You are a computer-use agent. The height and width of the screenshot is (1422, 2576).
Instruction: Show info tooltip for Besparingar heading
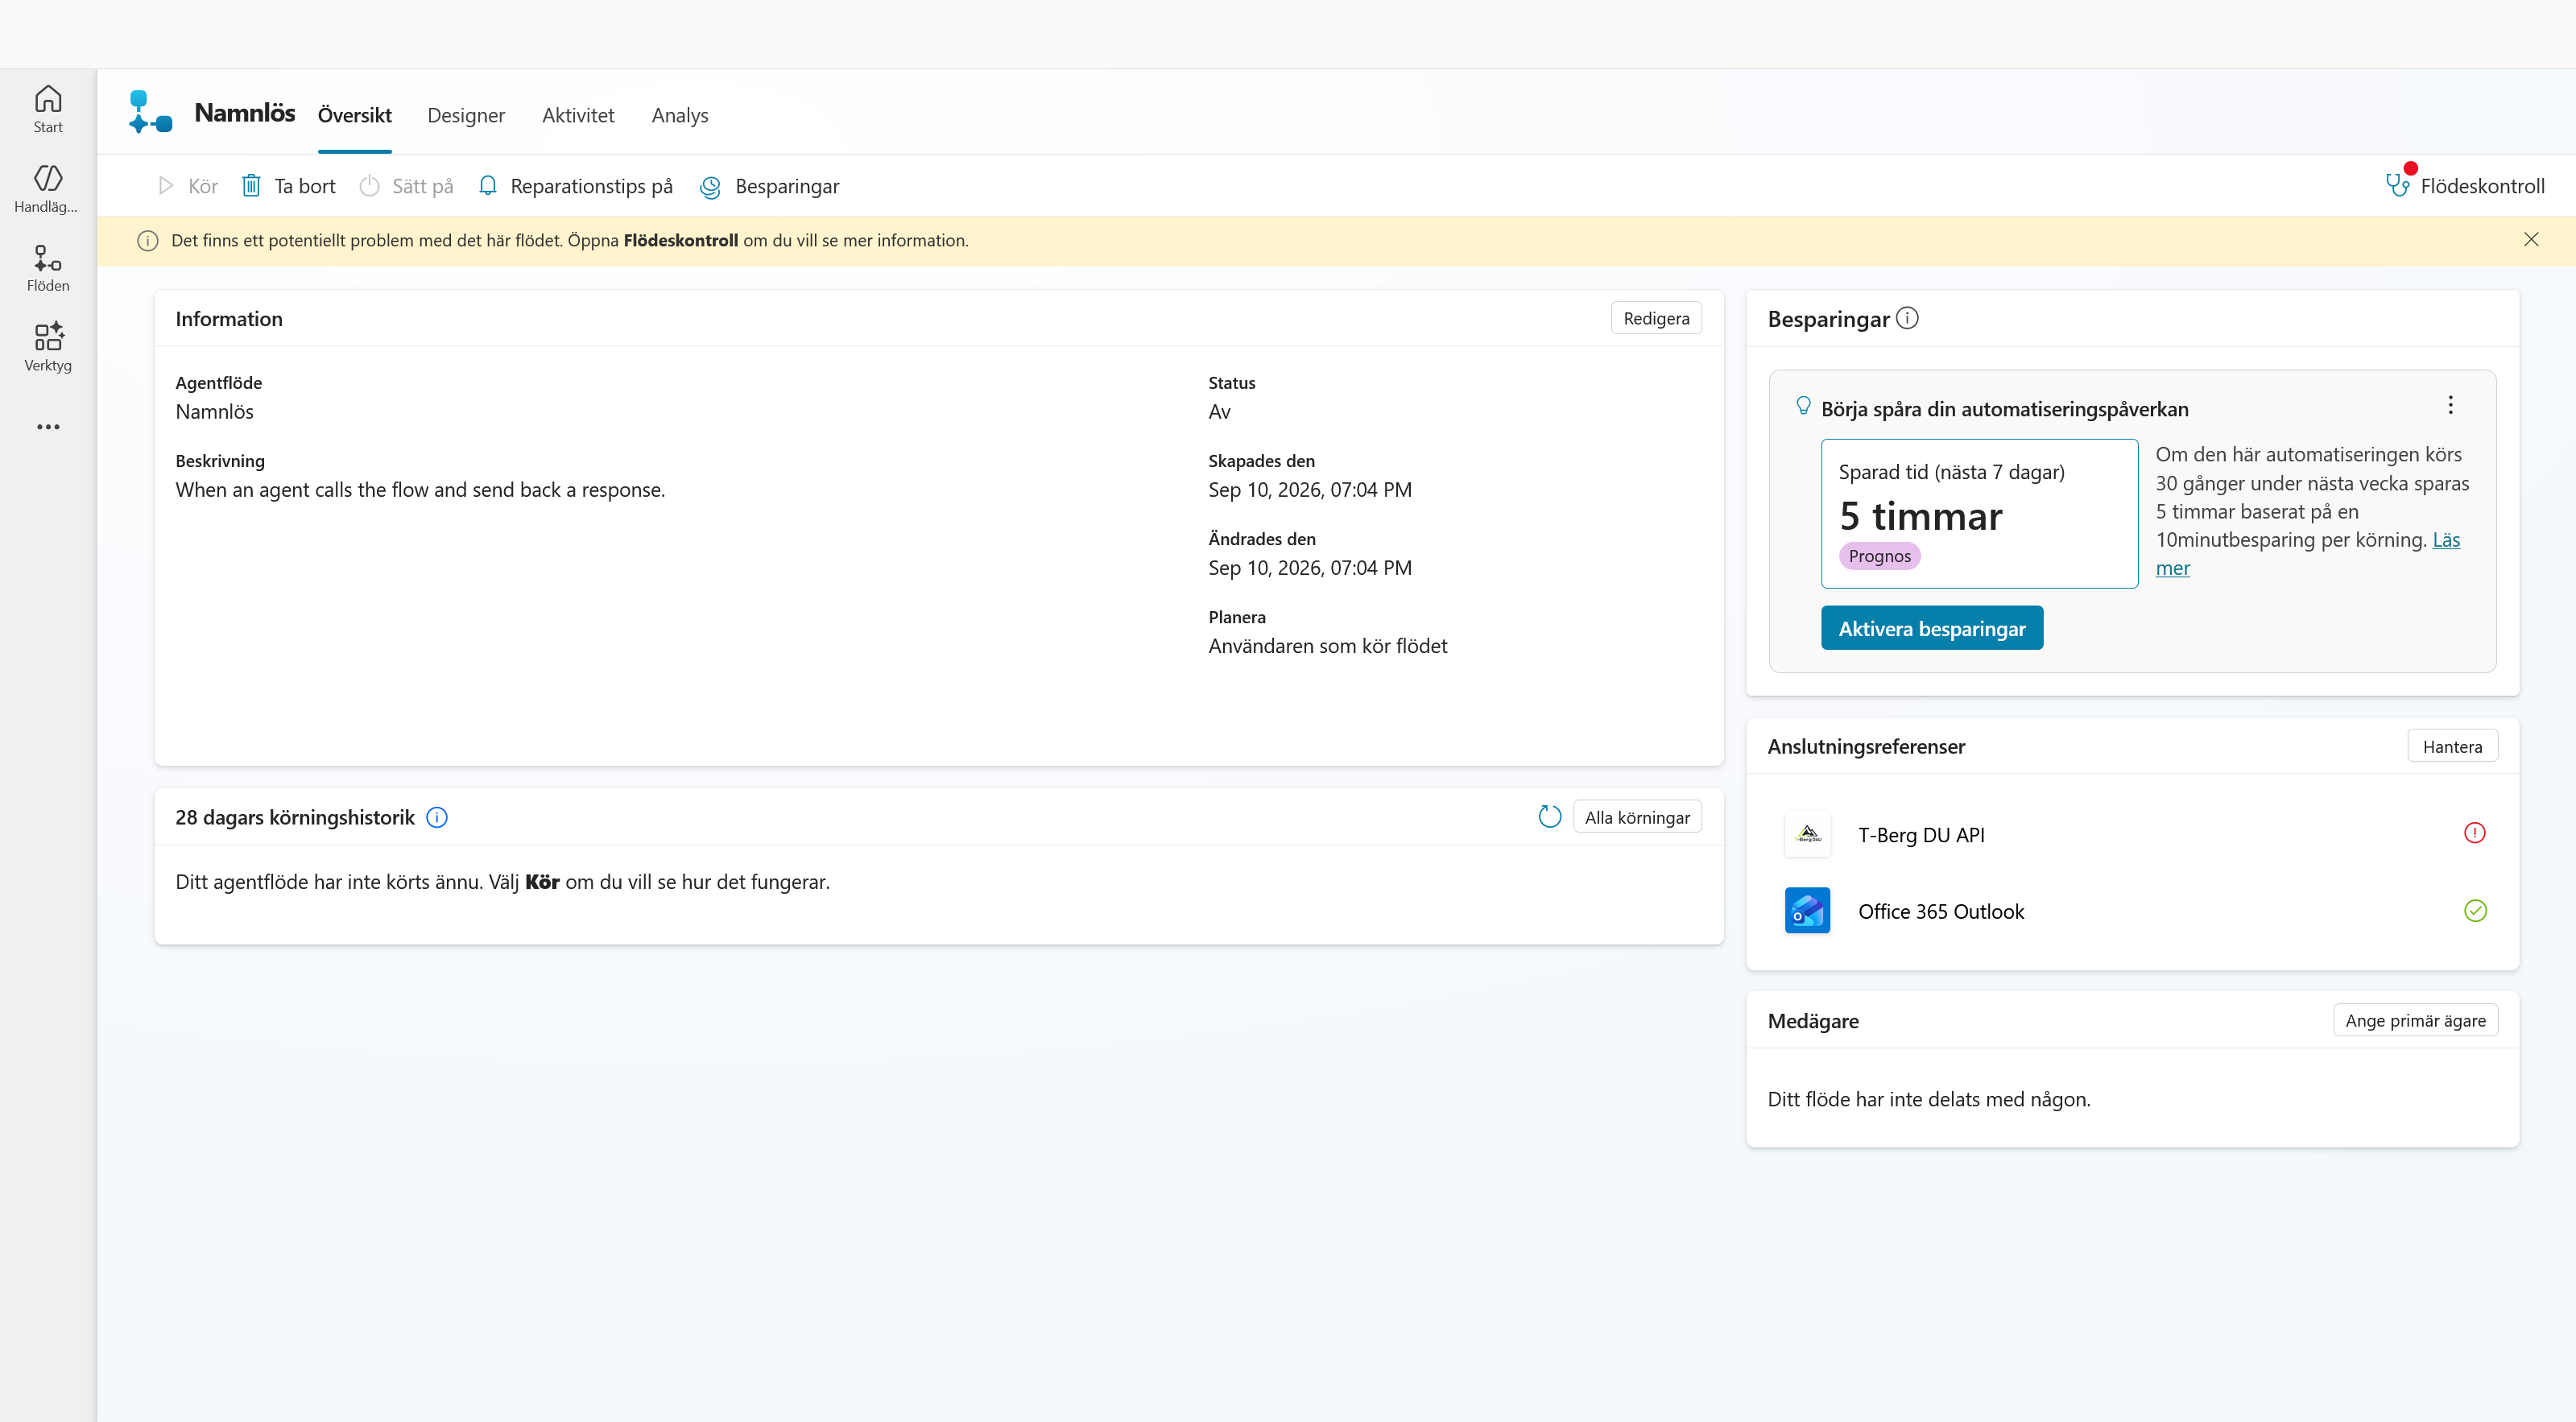click(1907, 318)
